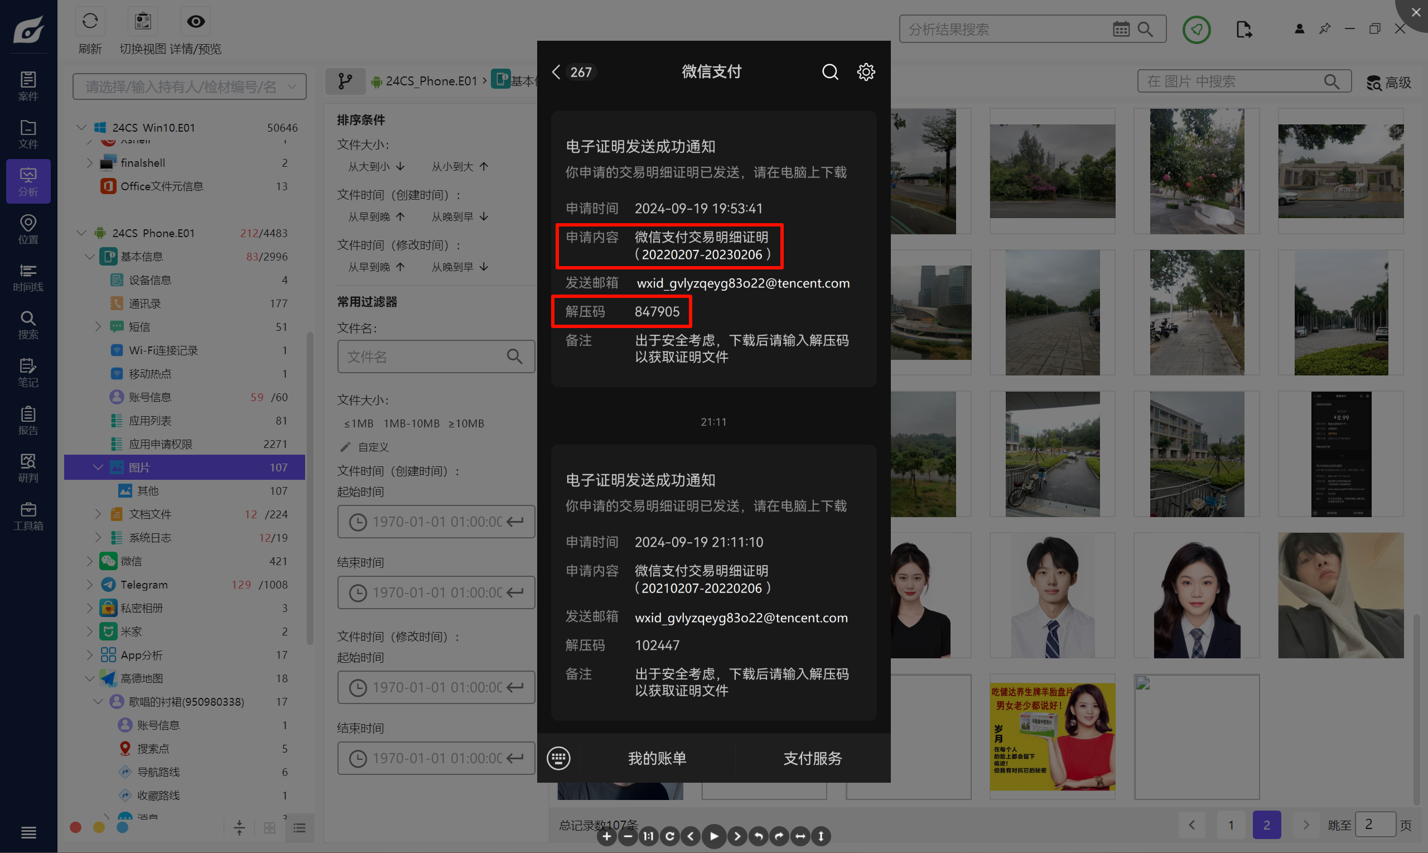Open the 时间线 timeline sidebar section

coord(28,277)
